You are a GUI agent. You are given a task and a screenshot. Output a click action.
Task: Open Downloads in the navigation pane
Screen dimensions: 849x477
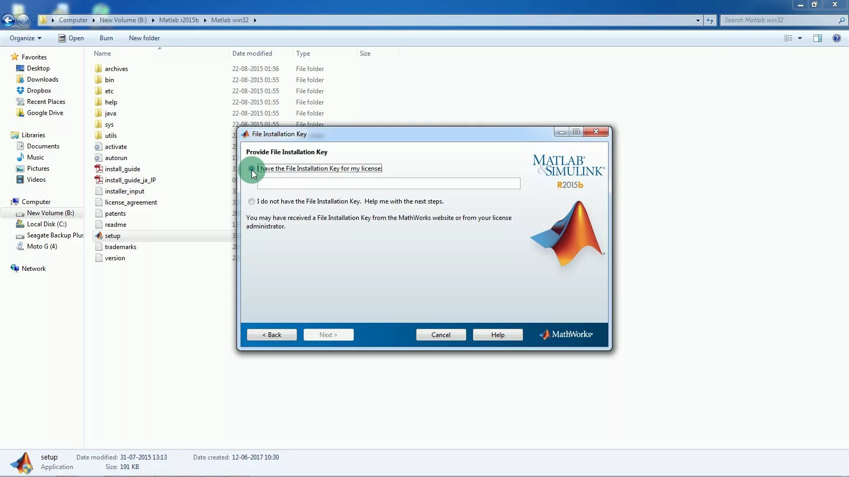coord(42,79)
